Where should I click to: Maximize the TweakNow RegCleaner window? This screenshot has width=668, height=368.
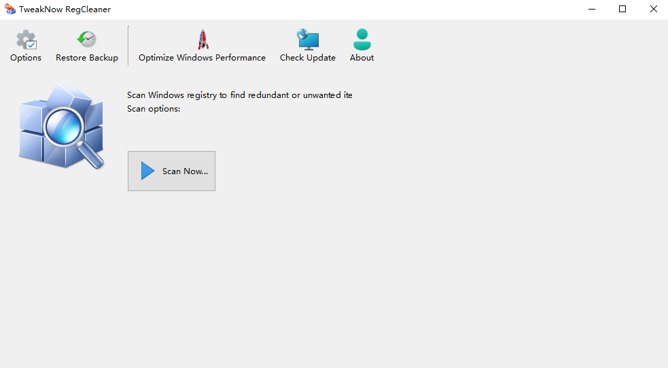[x=622, y=10]
